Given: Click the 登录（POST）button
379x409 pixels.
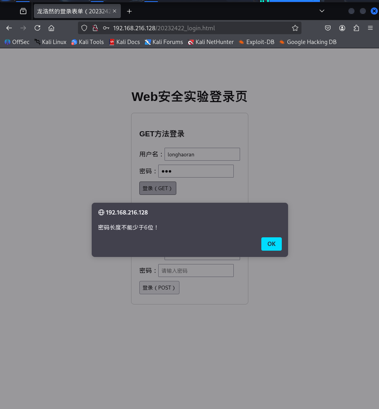Looking at the screenshot, I should (159, 288).
